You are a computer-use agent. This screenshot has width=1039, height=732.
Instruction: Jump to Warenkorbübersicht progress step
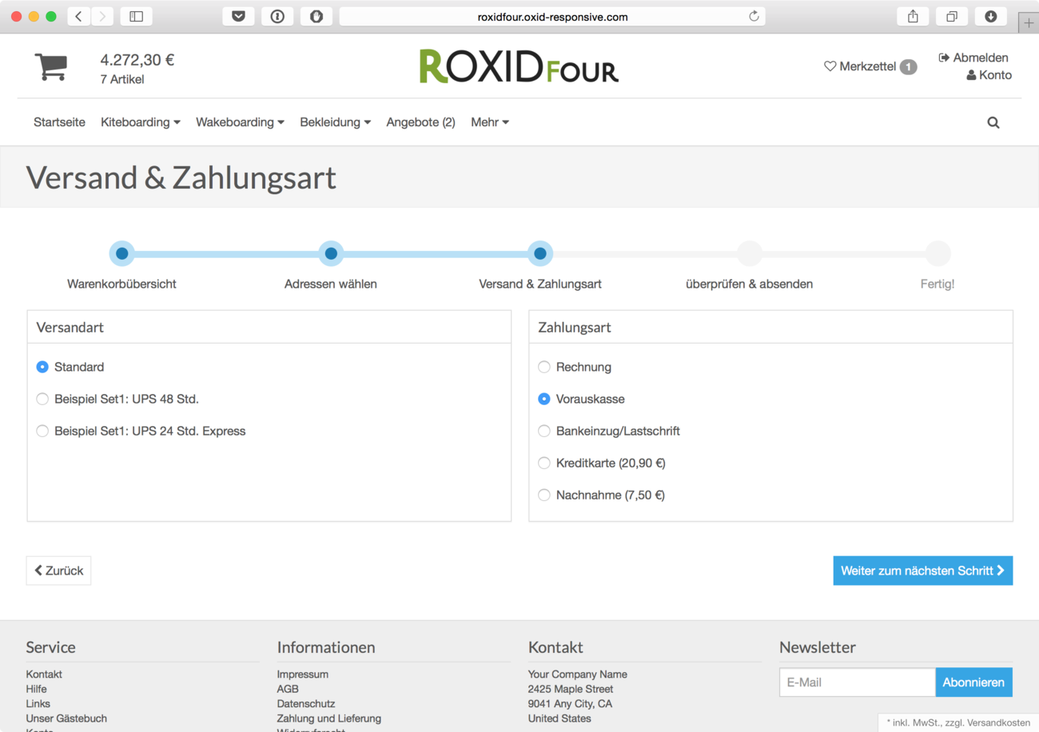click(121, 254)
